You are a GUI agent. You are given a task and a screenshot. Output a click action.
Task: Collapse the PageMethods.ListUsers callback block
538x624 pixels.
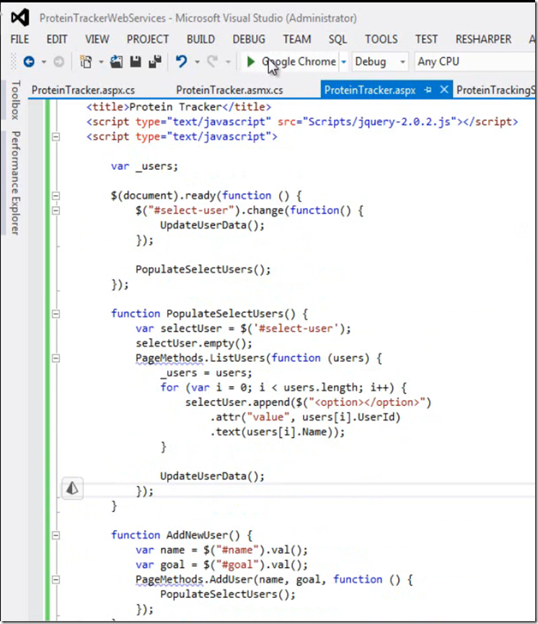pyautogui.click(x=56, y=358)
